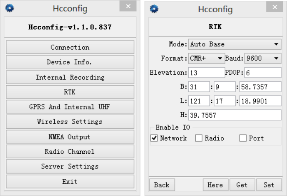Screen dimensions: 287x196
Task: Open the Baud rate dropdown showing 9600
Action: (262, 59)
